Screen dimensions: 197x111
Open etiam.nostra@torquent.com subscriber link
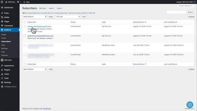point(39,27)
